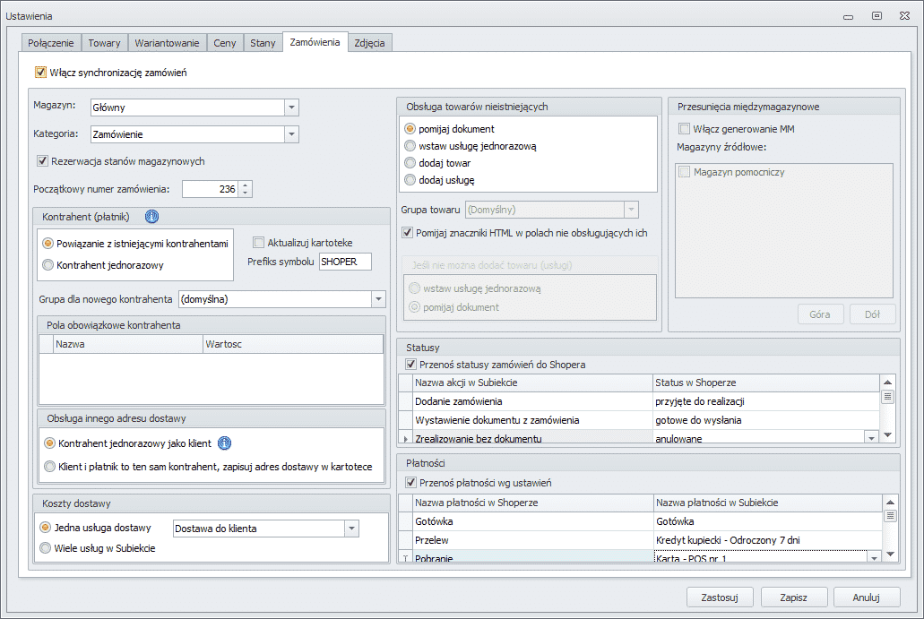Uncheck Rezerwacja stanów magazynowych

click(42, 160)
